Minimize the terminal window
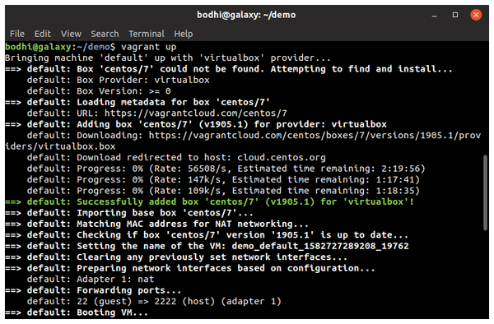 [x=435, y=15]
